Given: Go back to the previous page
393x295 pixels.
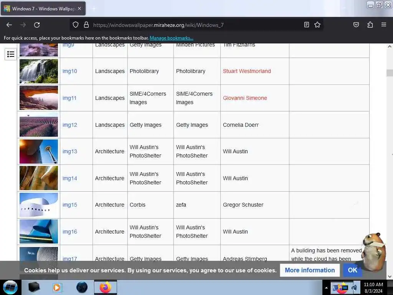Looking at the screenshot, I should click(9, 25).
